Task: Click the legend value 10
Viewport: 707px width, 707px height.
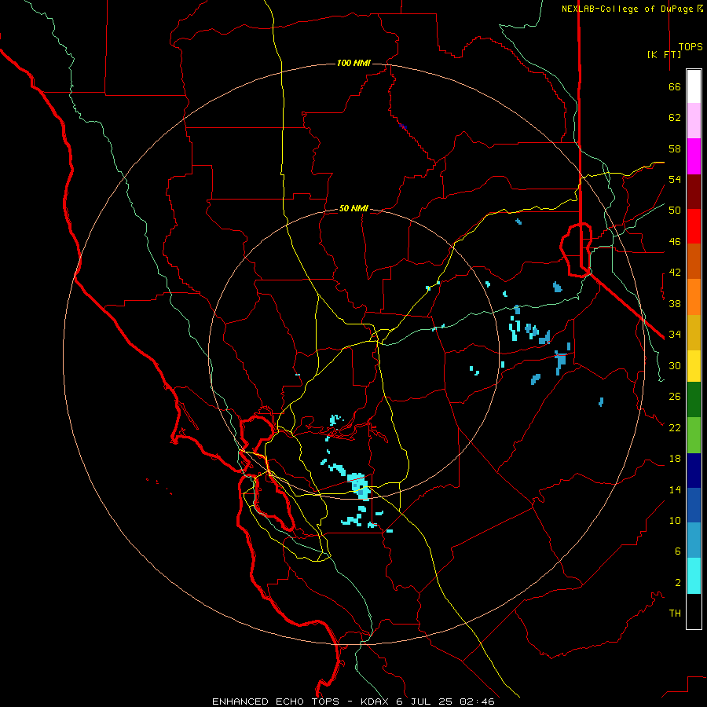Action: [675, 520]
